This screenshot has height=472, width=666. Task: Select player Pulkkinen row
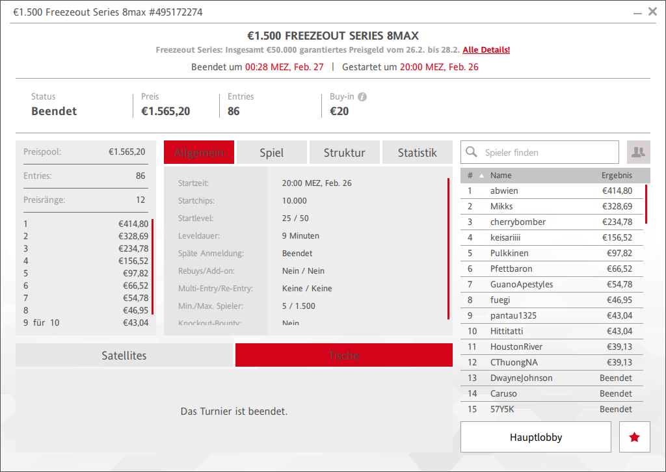point(552,253)
